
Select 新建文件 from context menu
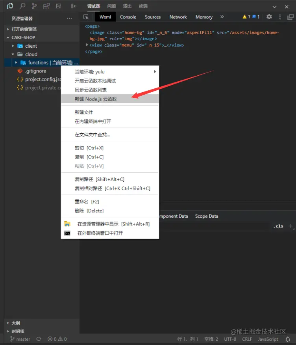(x=110, y=112)
